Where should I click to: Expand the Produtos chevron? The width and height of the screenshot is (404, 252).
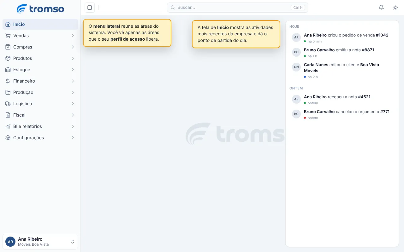(x=73, y=58)
